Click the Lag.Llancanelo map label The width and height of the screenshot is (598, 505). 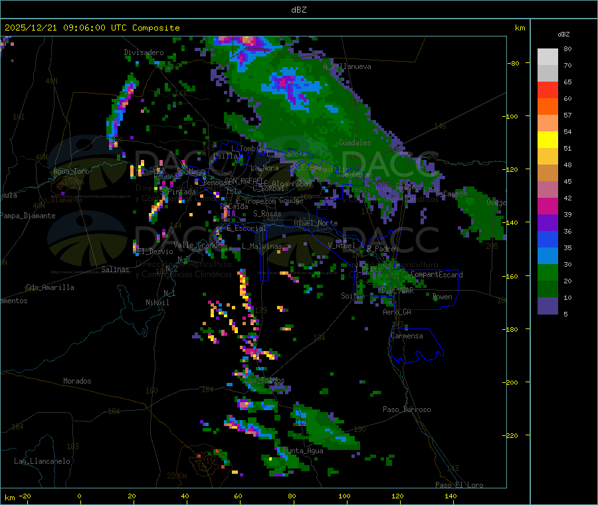point(43,461)
